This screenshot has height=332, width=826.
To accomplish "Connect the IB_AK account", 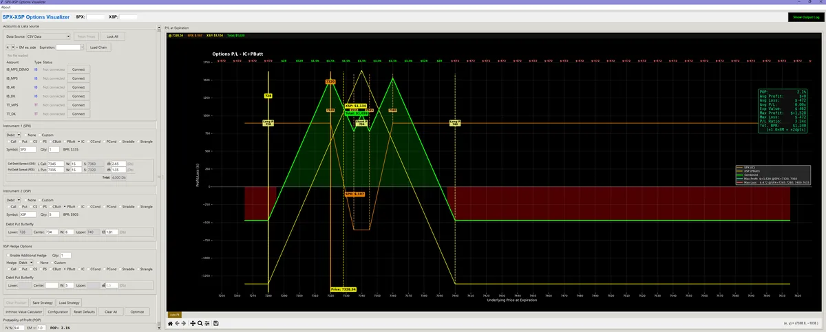I will click(x=78, y=87).
